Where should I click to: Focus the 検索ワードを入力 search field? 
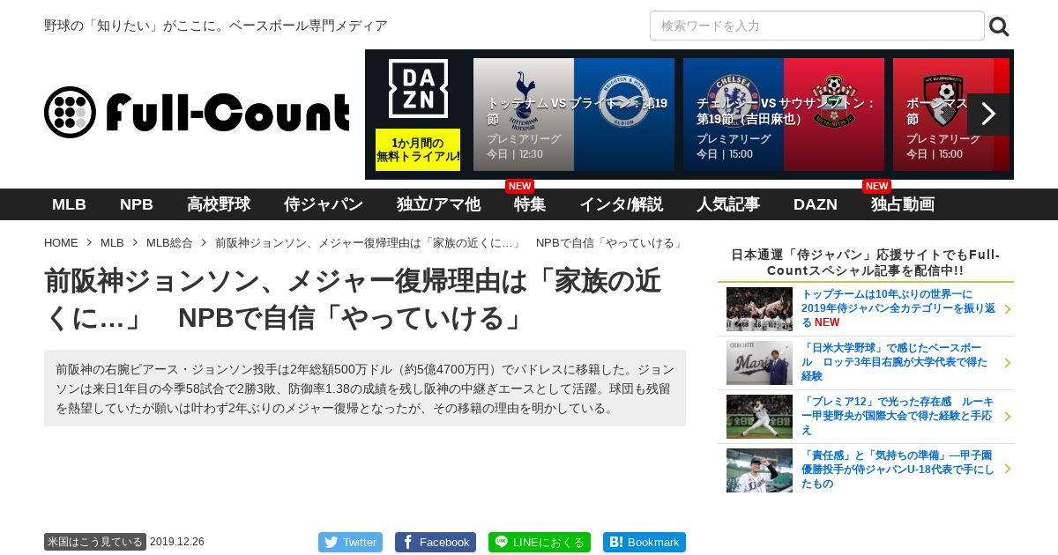coord(816,26)
